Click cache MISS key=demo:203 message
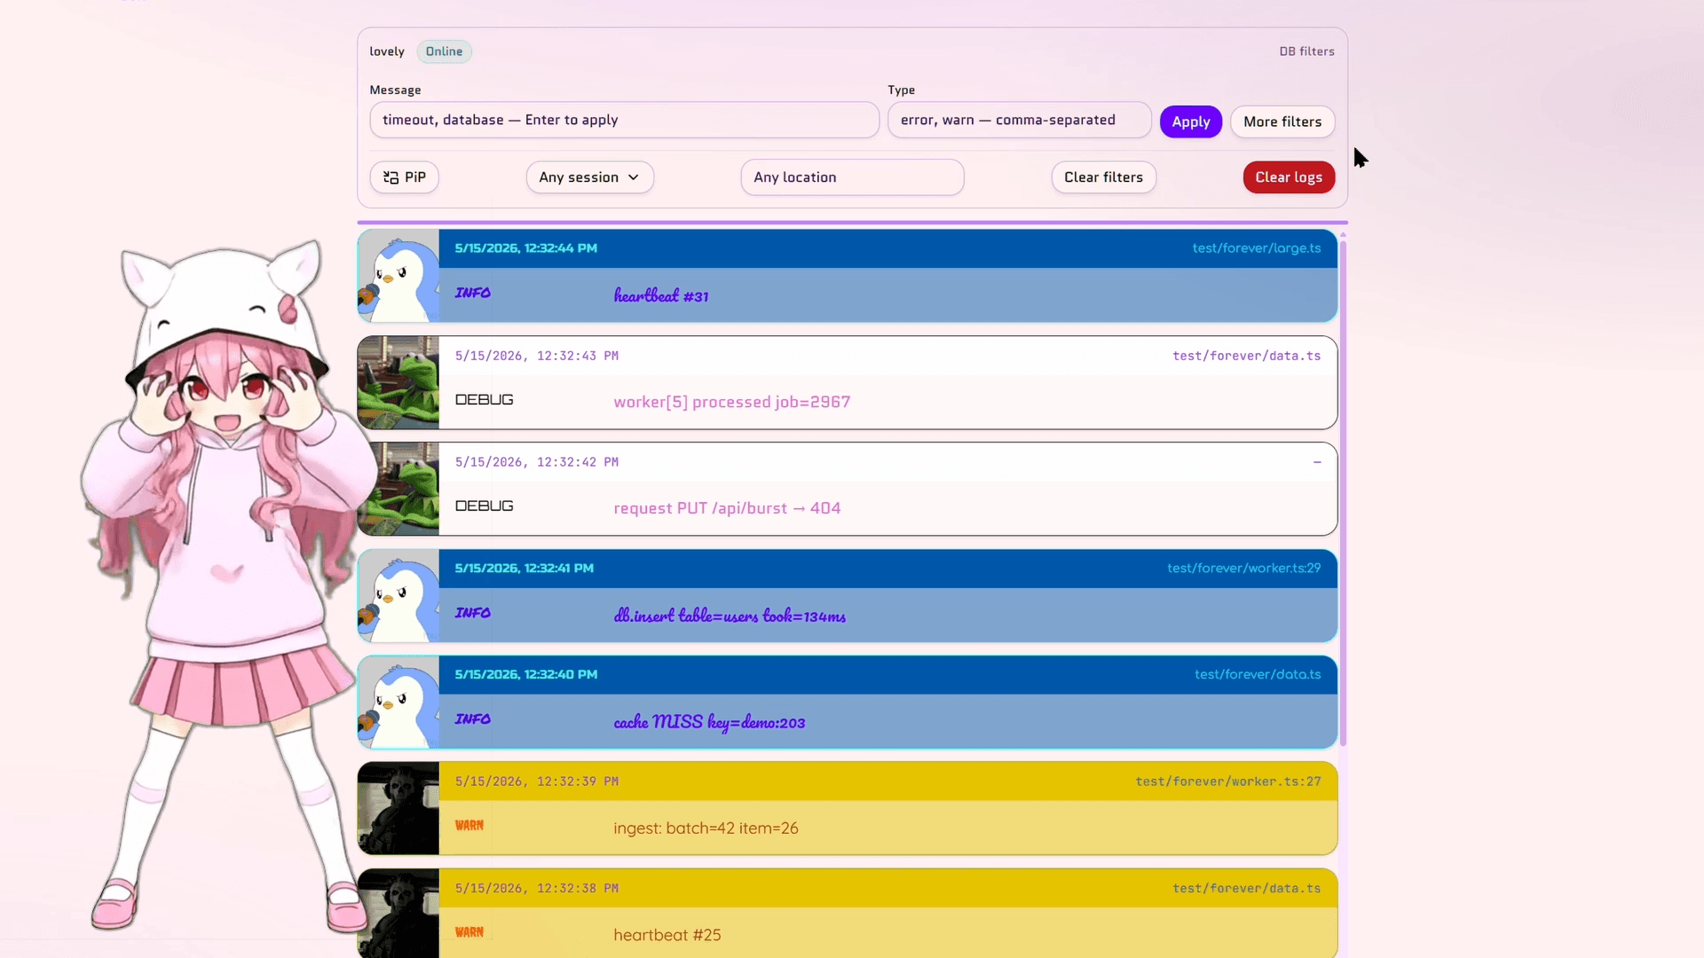 [709, 722]
